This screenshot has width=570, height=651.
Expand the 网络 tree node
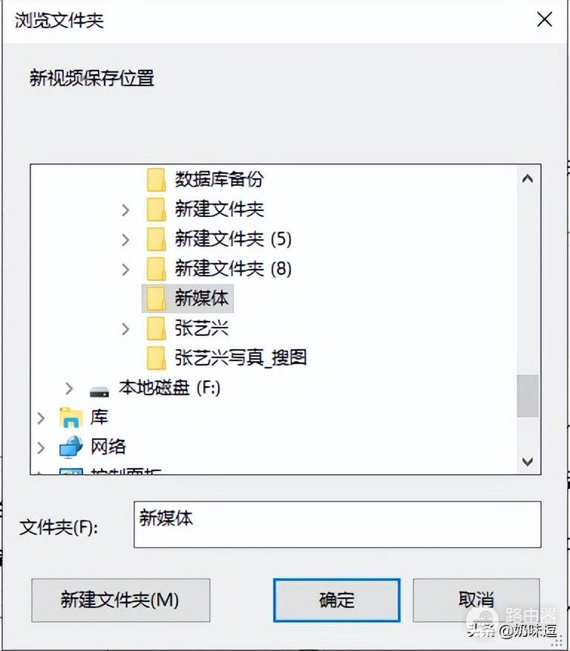41,447
